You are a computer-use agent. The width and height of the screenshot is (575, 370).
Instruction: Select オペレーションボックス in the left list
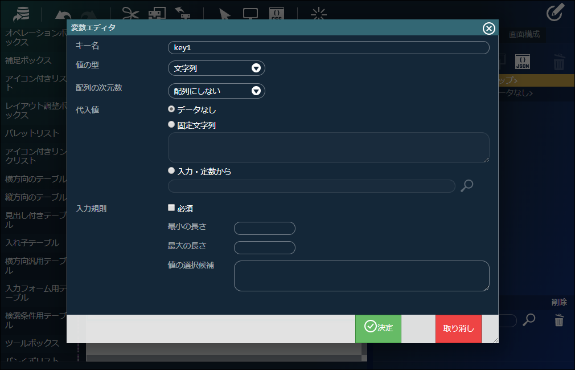pyautogui.click(x=36, y=38)
